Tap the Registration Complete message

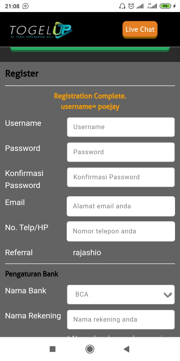click(90, 96)
